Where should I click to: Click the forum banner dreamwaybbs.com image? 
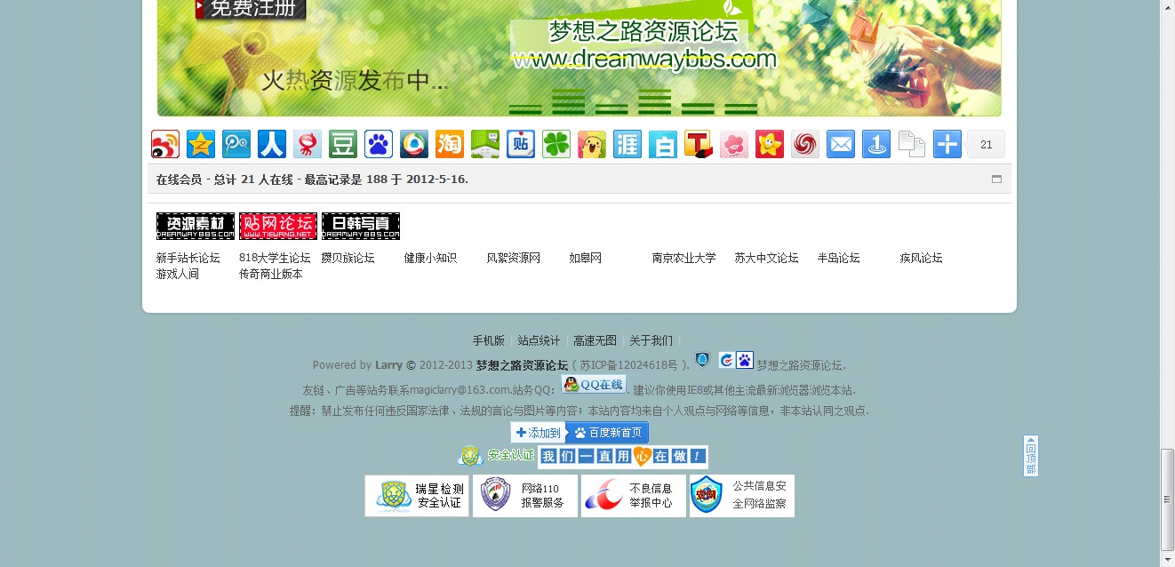580,58
